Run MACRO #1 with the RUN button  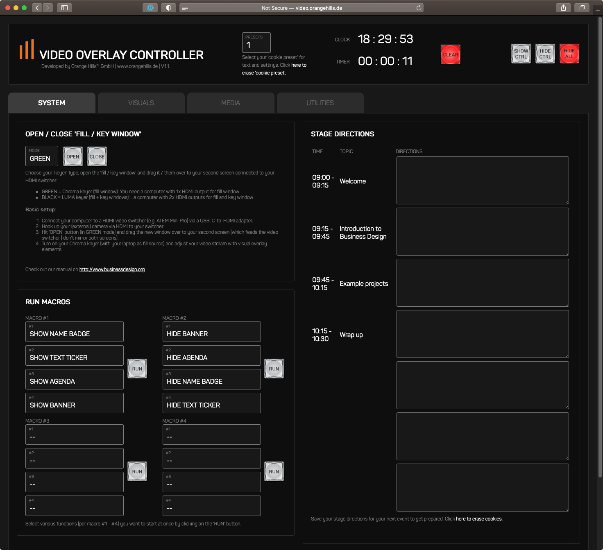pos(137,369)
